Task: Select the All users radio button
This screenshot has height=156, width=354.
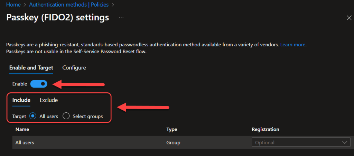Action: pyautogui.click(x=33, y=116)
